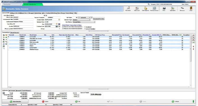Open the Invoice Date calendar picker

tap(59, 20)
